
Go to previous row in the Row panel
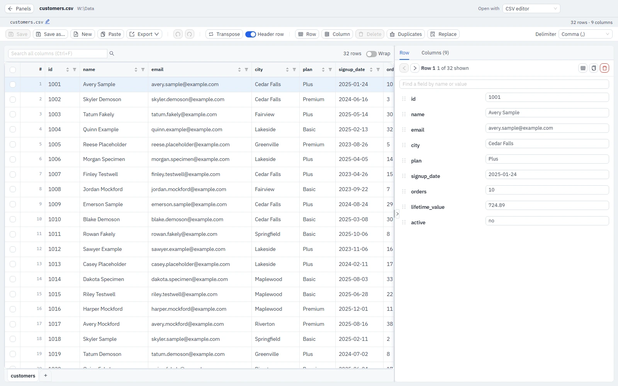[404, 68]
